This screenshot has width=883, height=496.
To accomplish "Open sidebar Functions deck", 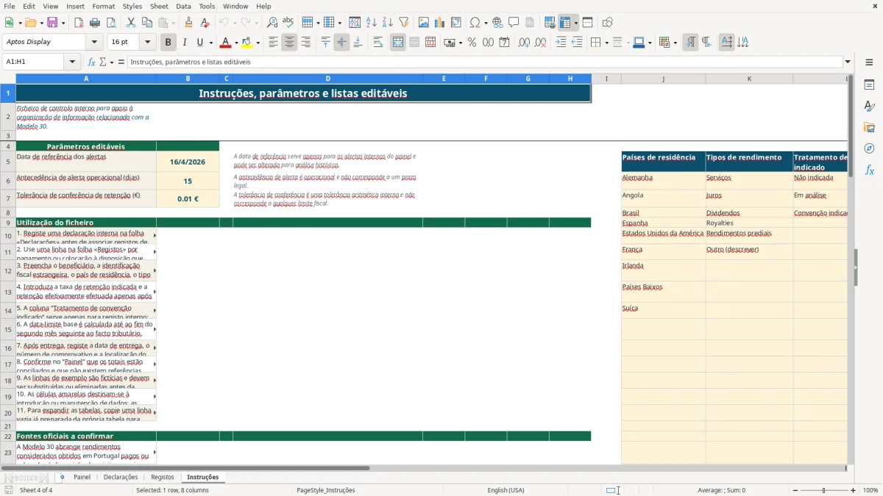I will 869,170.
